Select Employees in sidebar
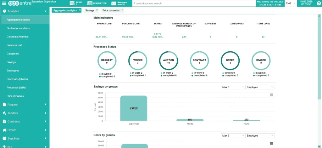 coord(13,71)
